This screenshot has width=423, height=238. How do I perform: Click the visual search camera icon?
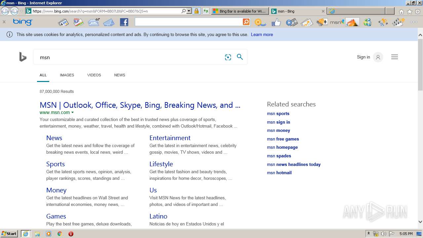[228, 57]
